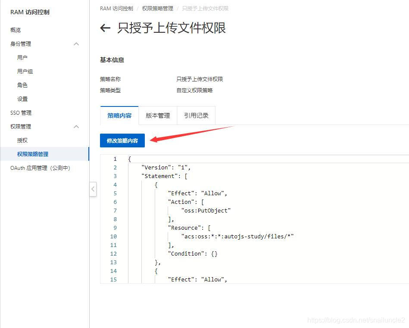Open the 设置 sidebar item
Viewport: 409px width, 328px height.
pyautogui.click(x=22, y=99)
